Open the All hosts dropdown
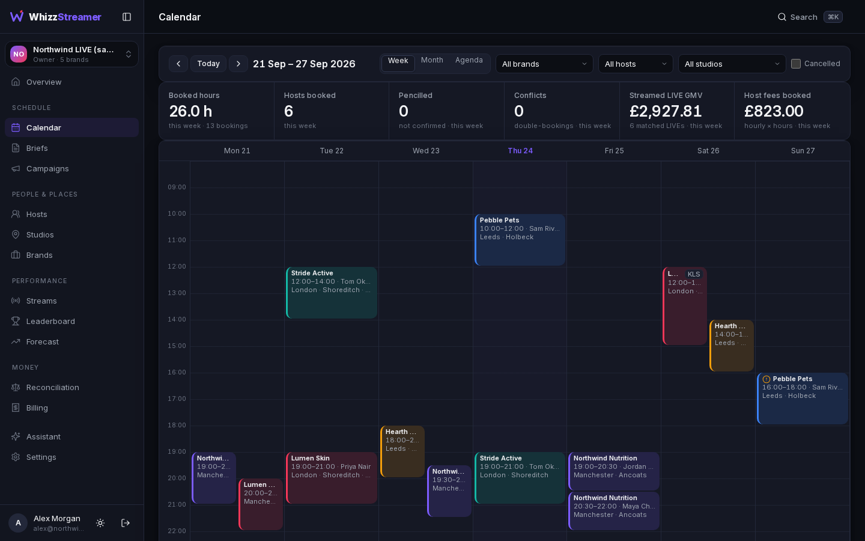 pos(636,64)
